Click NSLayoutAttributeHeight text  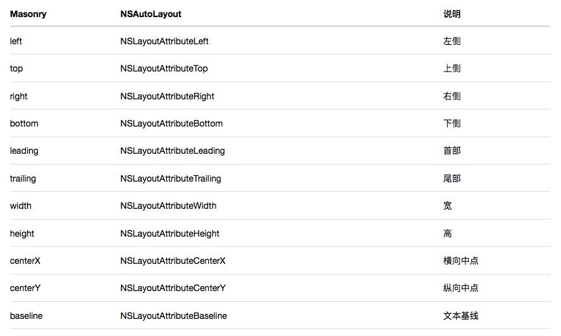170,233
